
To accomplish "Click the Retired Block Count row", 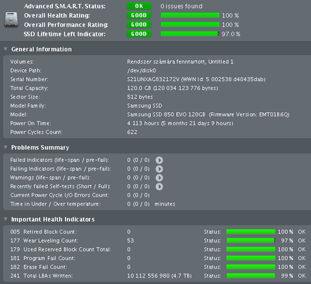I will 157,232.
